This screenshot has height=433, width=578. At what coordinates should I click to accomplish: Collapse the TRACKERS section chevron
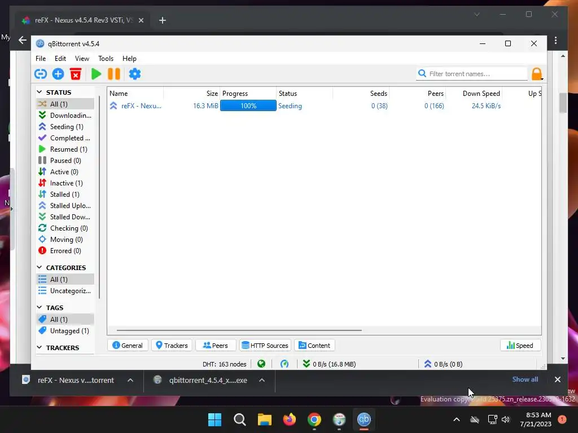pos(40,347)
